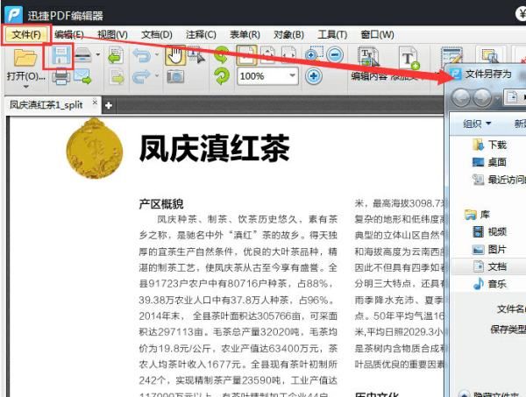Open the 编辑(E) menu
The image size is (526, 397).
pyautogui.click(x=68, y=34)
